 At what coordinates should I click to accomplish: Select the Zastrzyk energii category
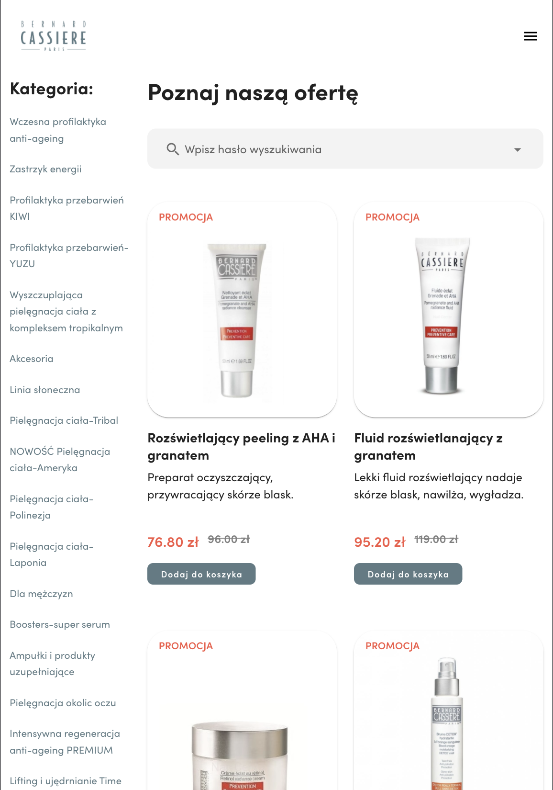pyautogui.click(x=45, y=169)
